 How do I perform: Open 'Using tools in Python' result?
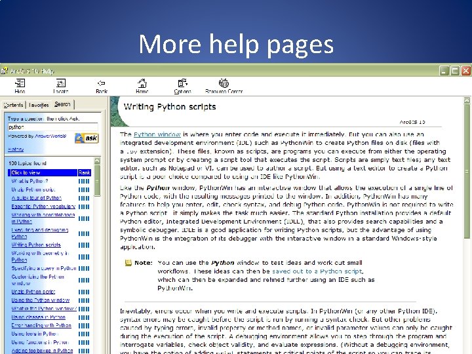35,334
